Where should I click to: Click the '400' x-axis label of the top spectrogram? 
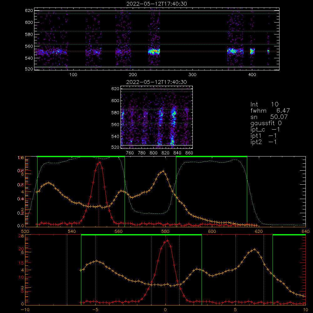coord(252,75)
